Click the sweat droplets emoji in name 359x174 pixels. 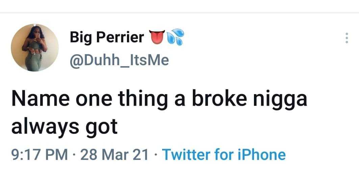pyautogui.click(x=175, y=37)
